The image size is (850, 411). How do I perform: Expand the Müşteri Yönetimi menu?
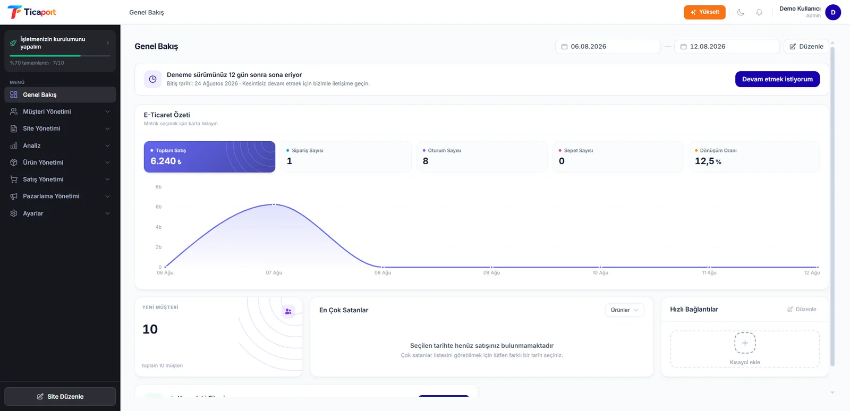pyautogui.click(x=60, y=112)
